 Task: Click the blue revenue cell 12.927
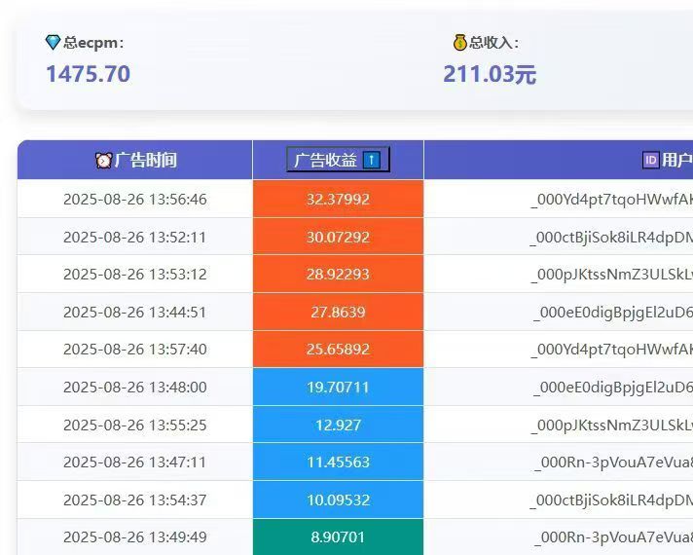(338, 425)
